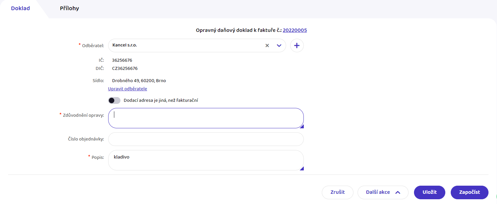Click the Kancel s.r.o. customer combo box

(x=197, y=45)
